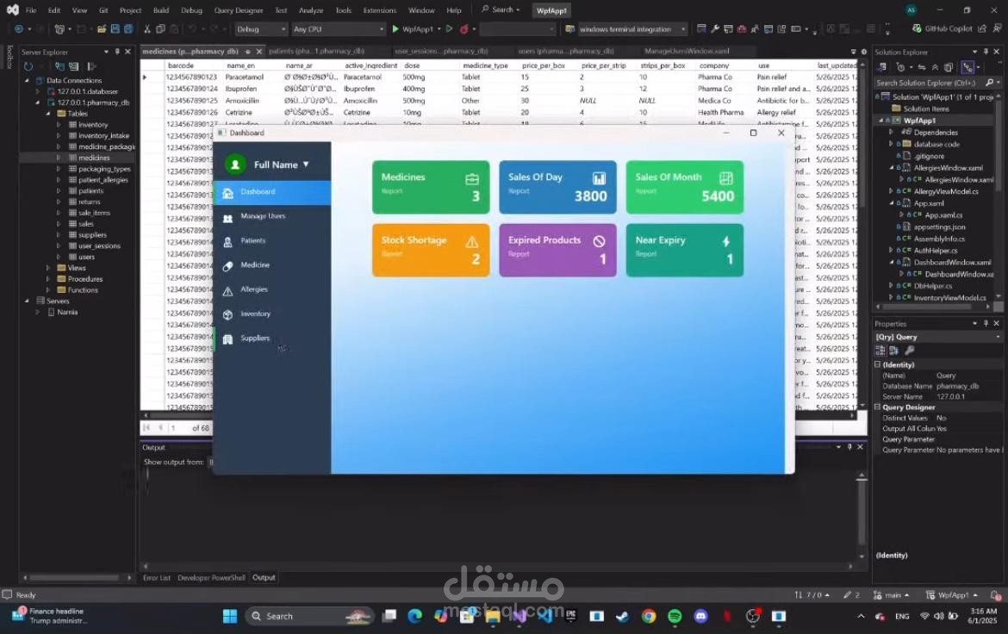The image size is (1008, 634).
Task: Open the main git branch dropdown
Action: pyautogui.click(x=892, y=594)
